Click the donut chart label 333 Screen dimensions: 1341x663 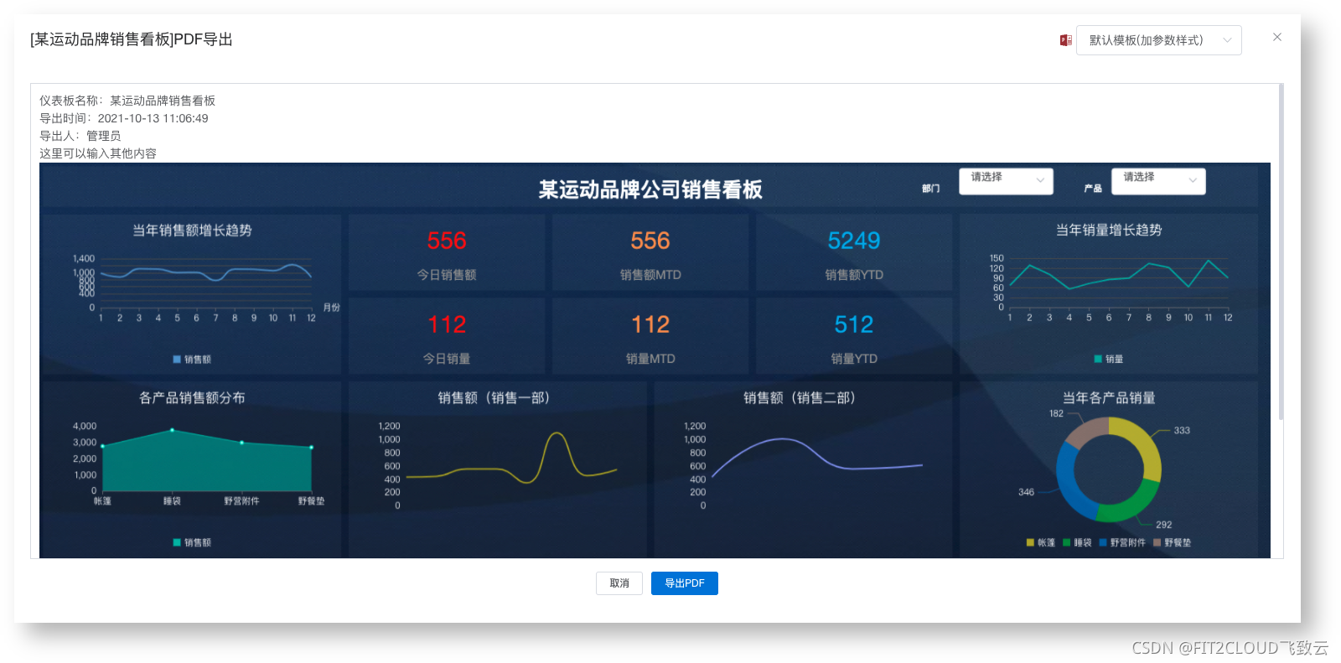(1182, 431)
